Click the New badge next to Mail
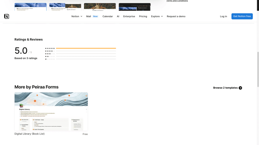 click(x=95, y=16)
